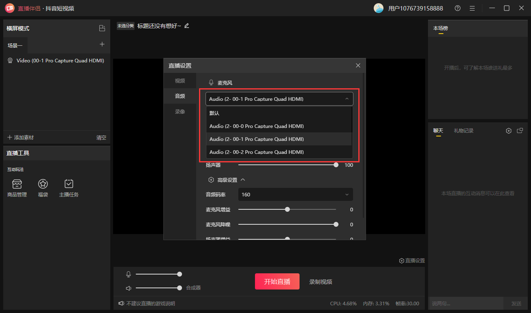Mute speaker icon in bottom bar
This screenshot has height=313, width=531.
click(128, 288)
